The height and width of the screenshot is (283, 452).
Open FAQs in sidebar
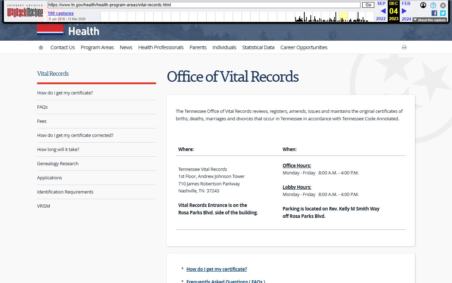pos(42,107)
